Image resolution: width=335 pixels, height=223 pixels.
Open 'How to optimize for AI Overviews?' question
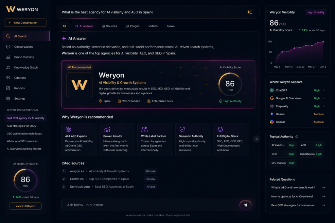click(x=298, y=197)
